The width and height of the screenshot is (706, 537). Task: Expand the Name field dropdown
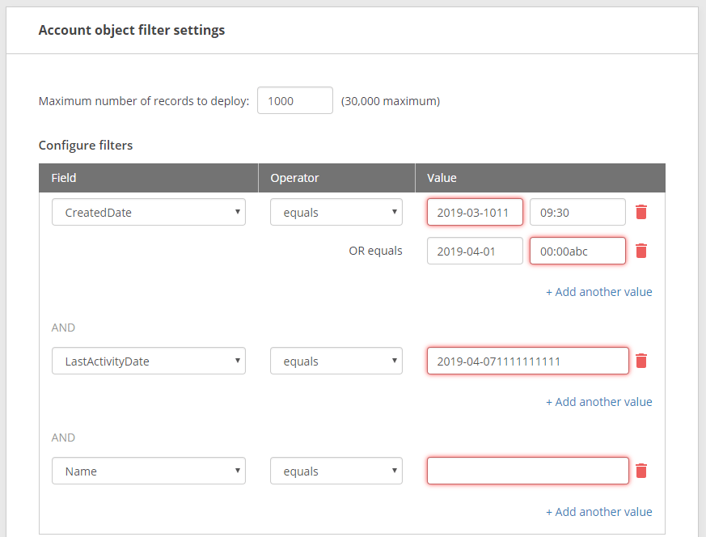[x=148, y=471]
